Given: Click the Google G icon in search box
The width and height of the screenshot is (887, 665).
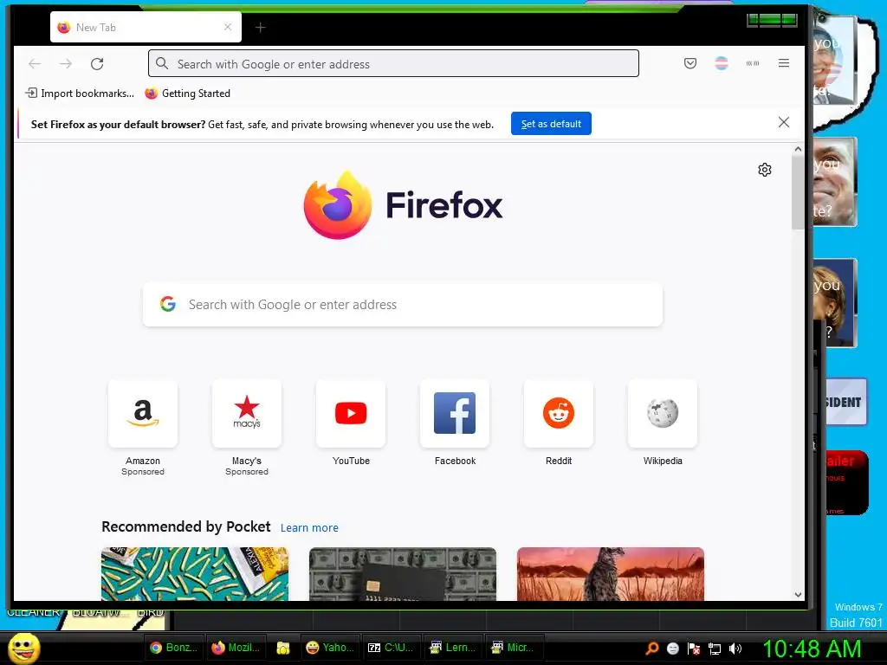Looking at the screenshot, I should [x=167, y=304].
